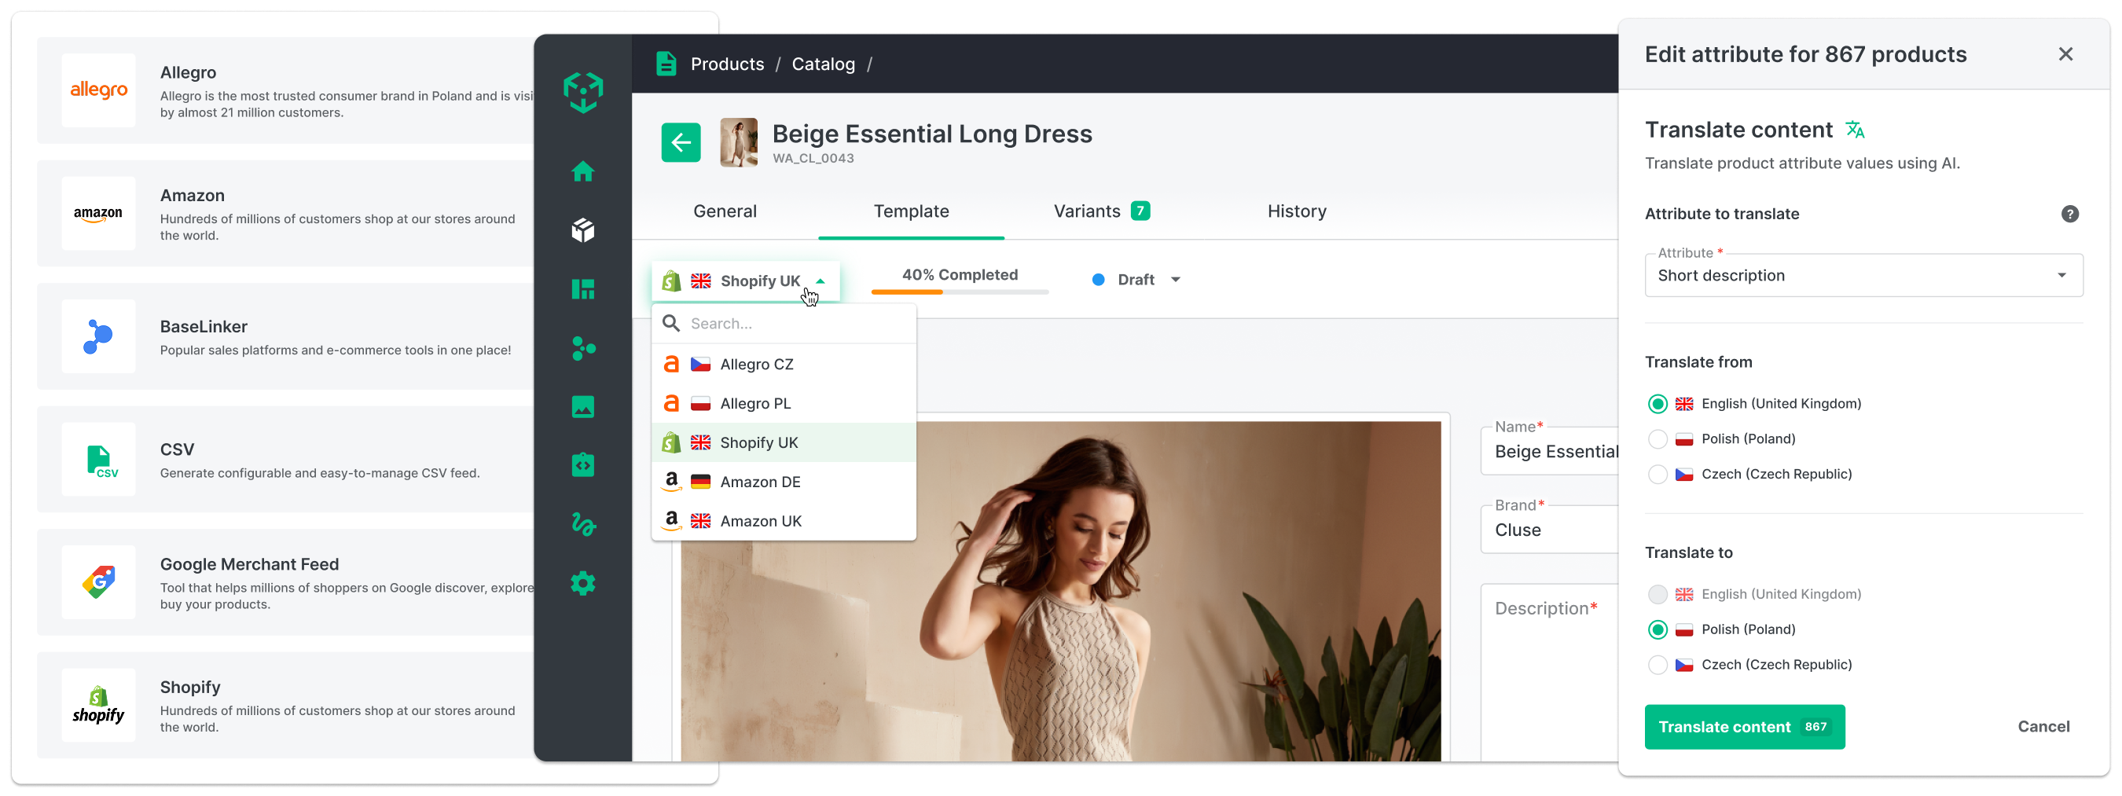Click the Google Merchant Feed logo
This screenshot has height=796, width=2122.
[98, 581]
